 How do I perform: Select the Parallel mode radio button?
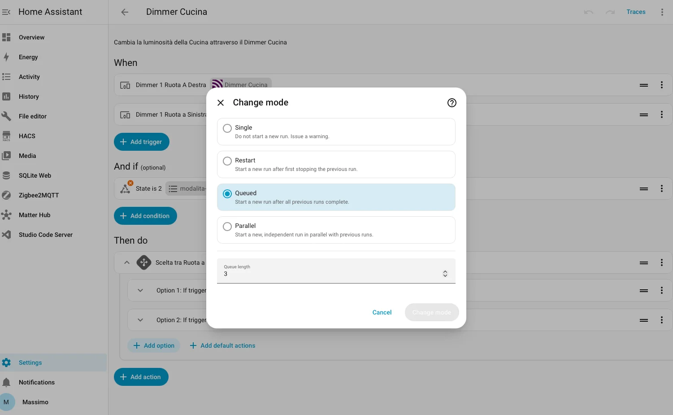click(227, 227)
